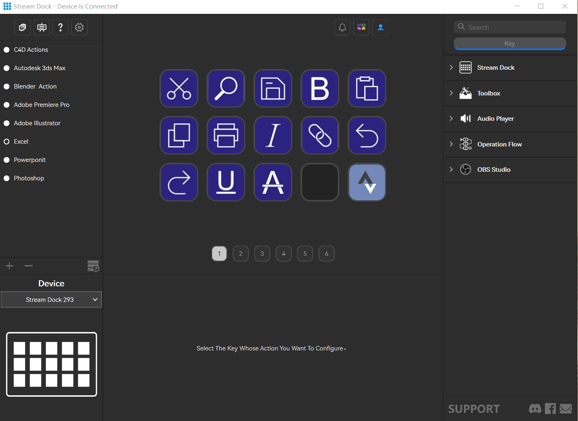Open the settings gear icon
This screenshot has height=421, width=578.
[x=79, y=27]
